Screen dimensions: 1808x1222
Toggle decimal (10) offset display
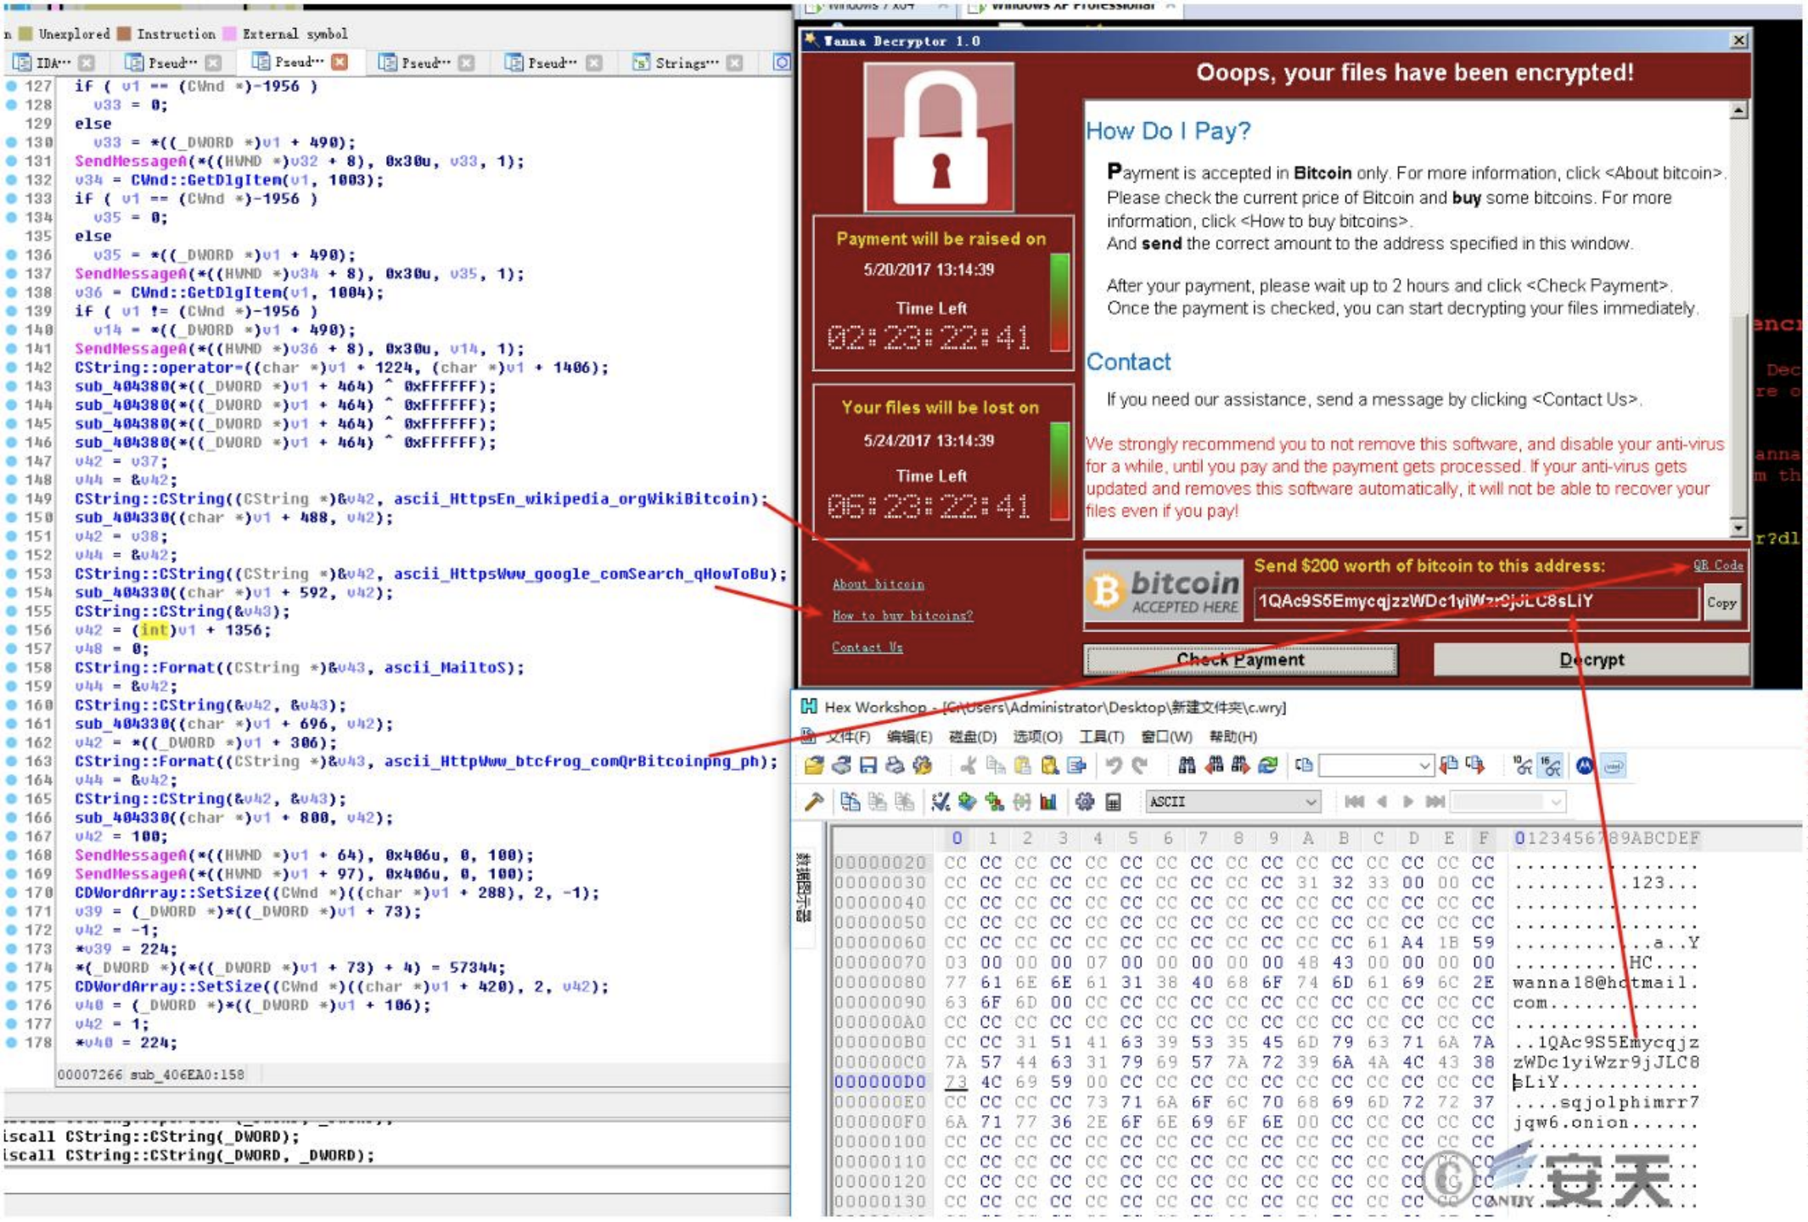click(x=1524, y=766)
